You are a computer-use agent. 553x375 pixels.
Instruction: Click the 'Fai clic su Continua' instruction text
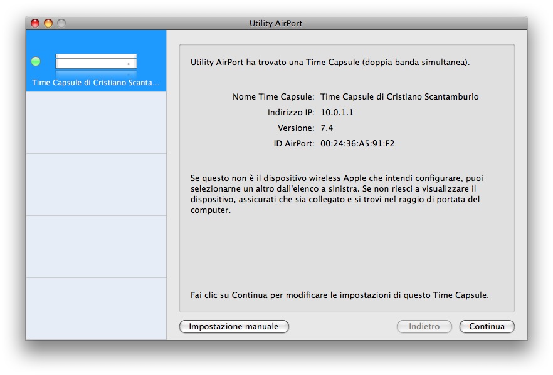pyautogui.click(x=340, y=295)
